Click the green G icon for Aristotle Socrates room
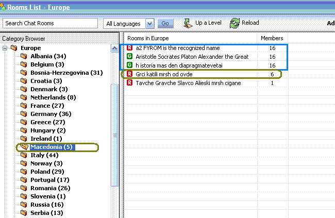This screenshot has width=335, height=218. pos(130,56)
